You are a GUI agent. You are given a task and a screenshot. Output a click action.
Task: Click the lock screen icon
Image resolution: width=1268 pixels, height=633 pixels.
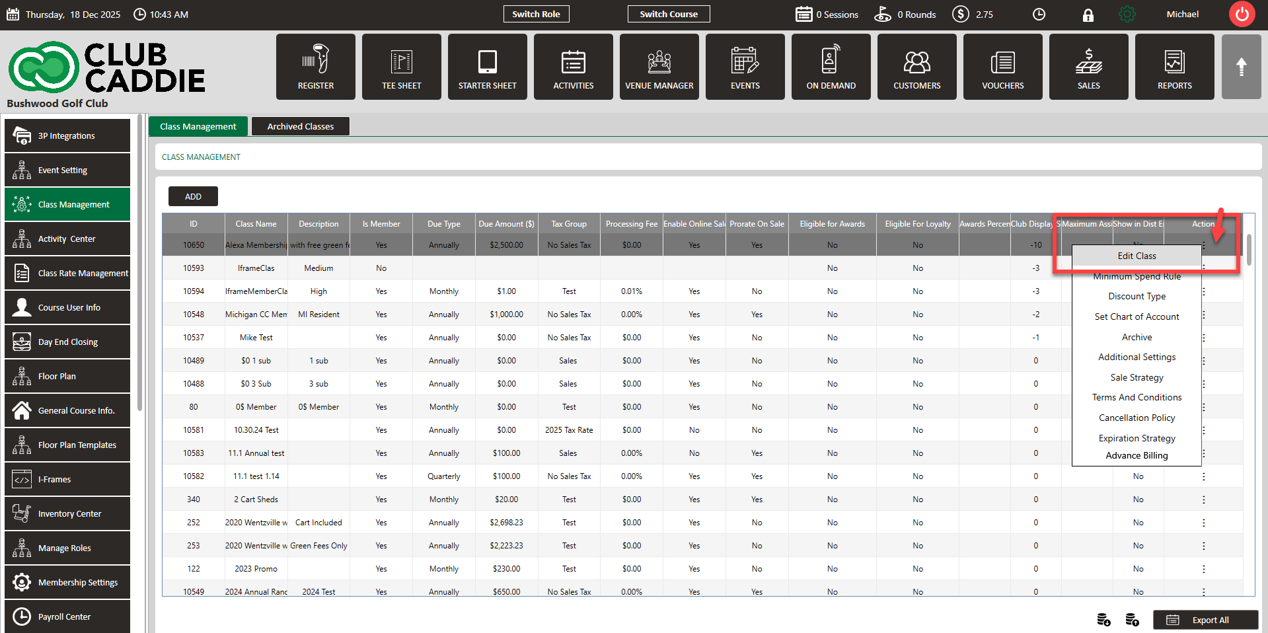click(x=1088, y=15)
